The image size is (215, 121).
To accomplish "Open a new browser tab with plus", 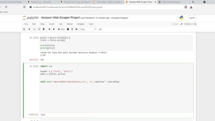I will tap(193, 2).
